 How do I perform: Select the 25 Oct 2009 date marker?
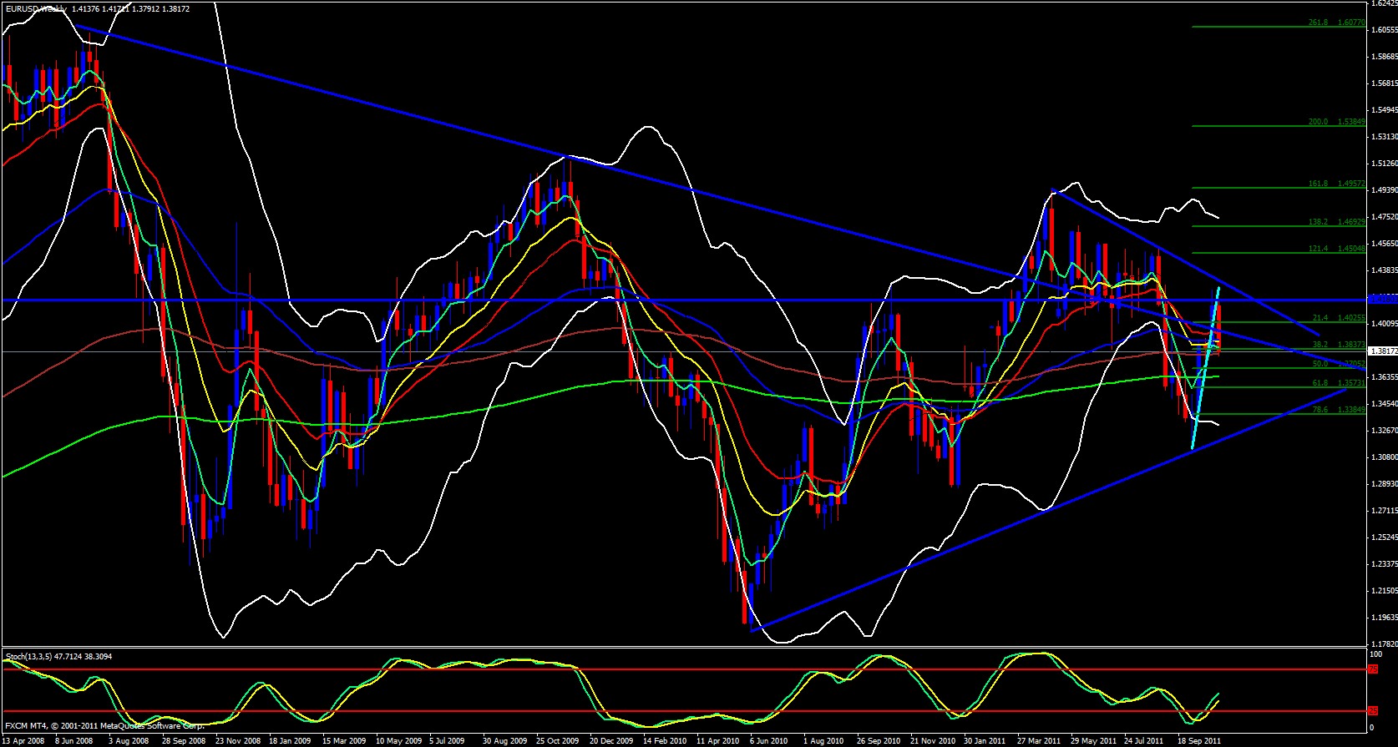[557, 740]
